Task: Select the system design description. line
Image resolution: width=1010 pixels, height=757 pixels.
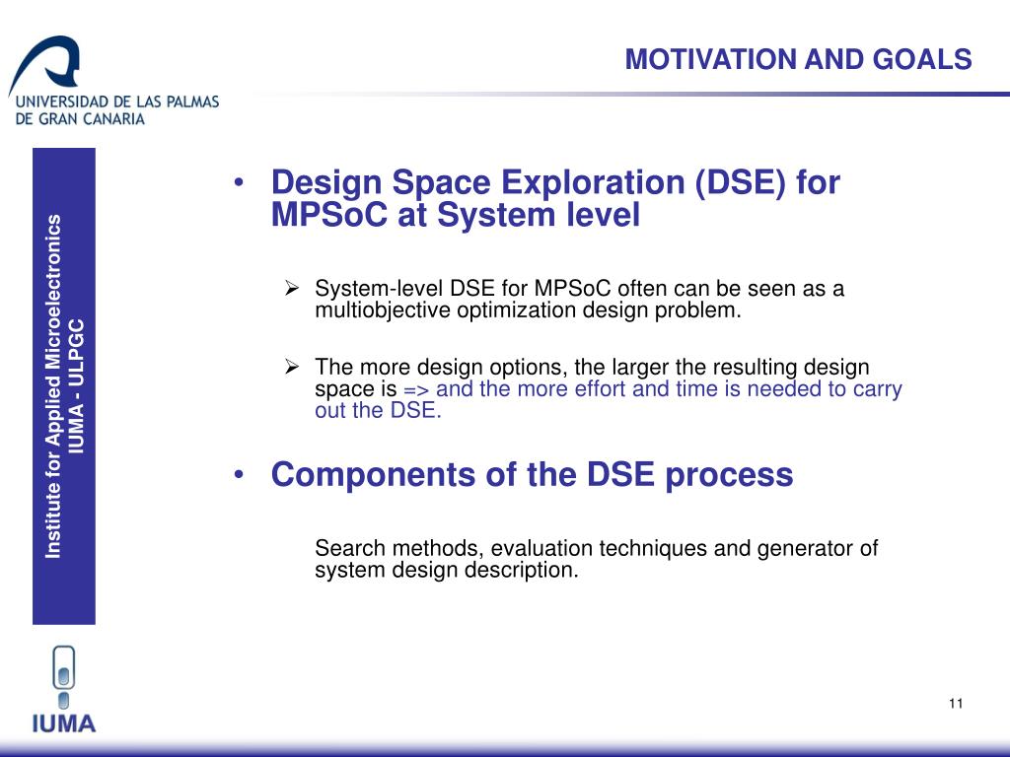Action: [447, 570]
